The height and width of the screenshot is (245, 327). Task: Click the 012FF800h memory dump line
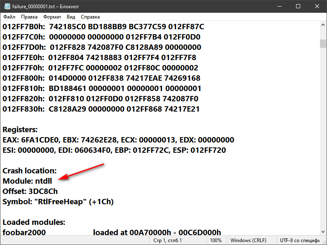coord(101,78)
